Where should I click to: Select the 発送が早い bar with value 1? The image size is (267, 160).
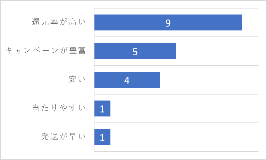point(102,137)
